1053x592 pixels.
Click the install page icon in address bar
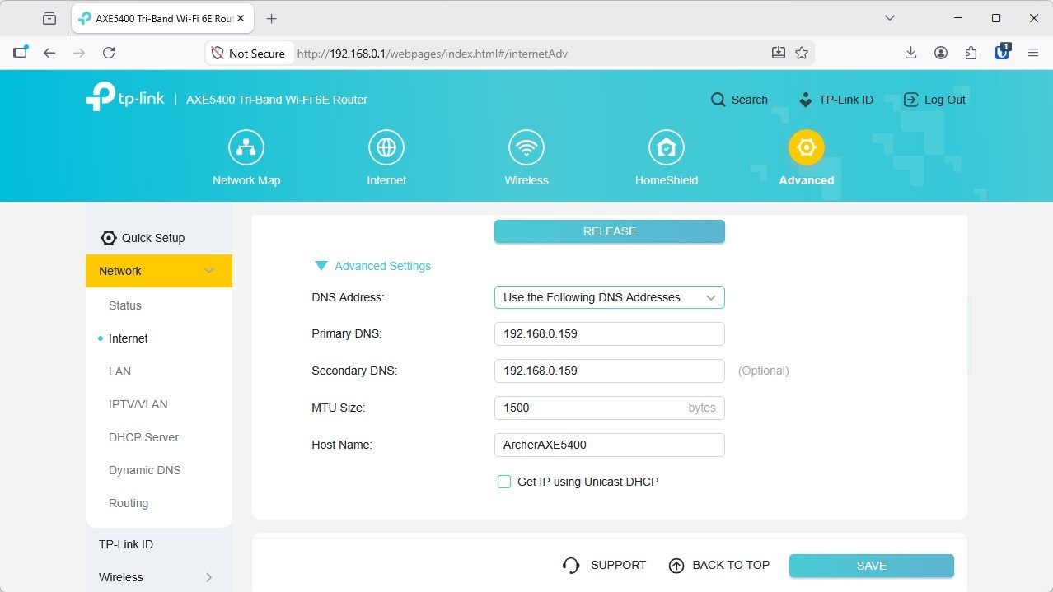(779, 53)
